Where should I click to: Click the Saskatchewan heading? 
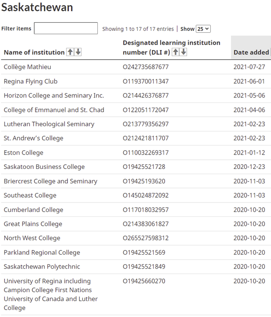[x=37, y=7]
